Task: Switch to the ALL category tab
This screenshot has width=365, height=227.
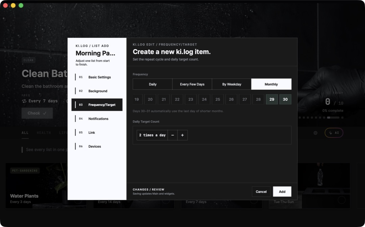Action: [x=25, y=133]
